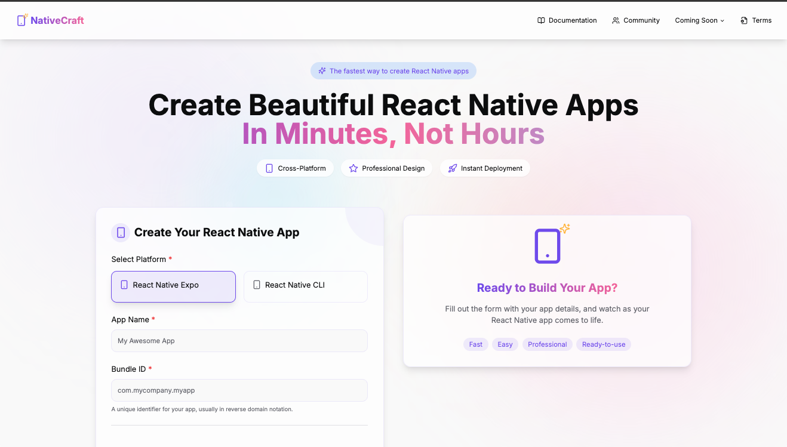Click the large phone sparkle illustration icon
The width and height of the screenshot is (787, 447).
(x=552, y=243)
